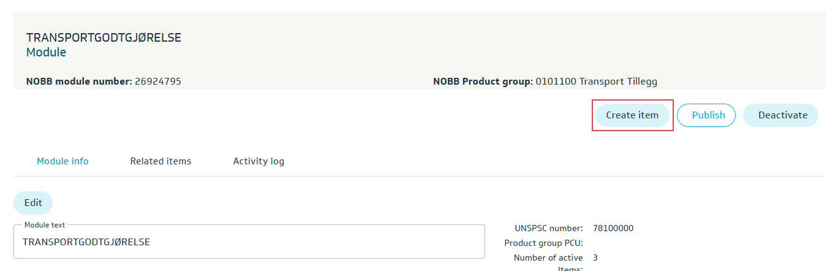The image size is (838, 271).
Task: Select the UNSPSC value 78100000
Action: tap(613, 229)
